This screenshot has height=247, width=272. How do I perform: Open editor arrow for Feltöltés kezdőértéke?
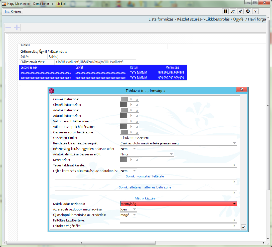[x=234, y=220]
